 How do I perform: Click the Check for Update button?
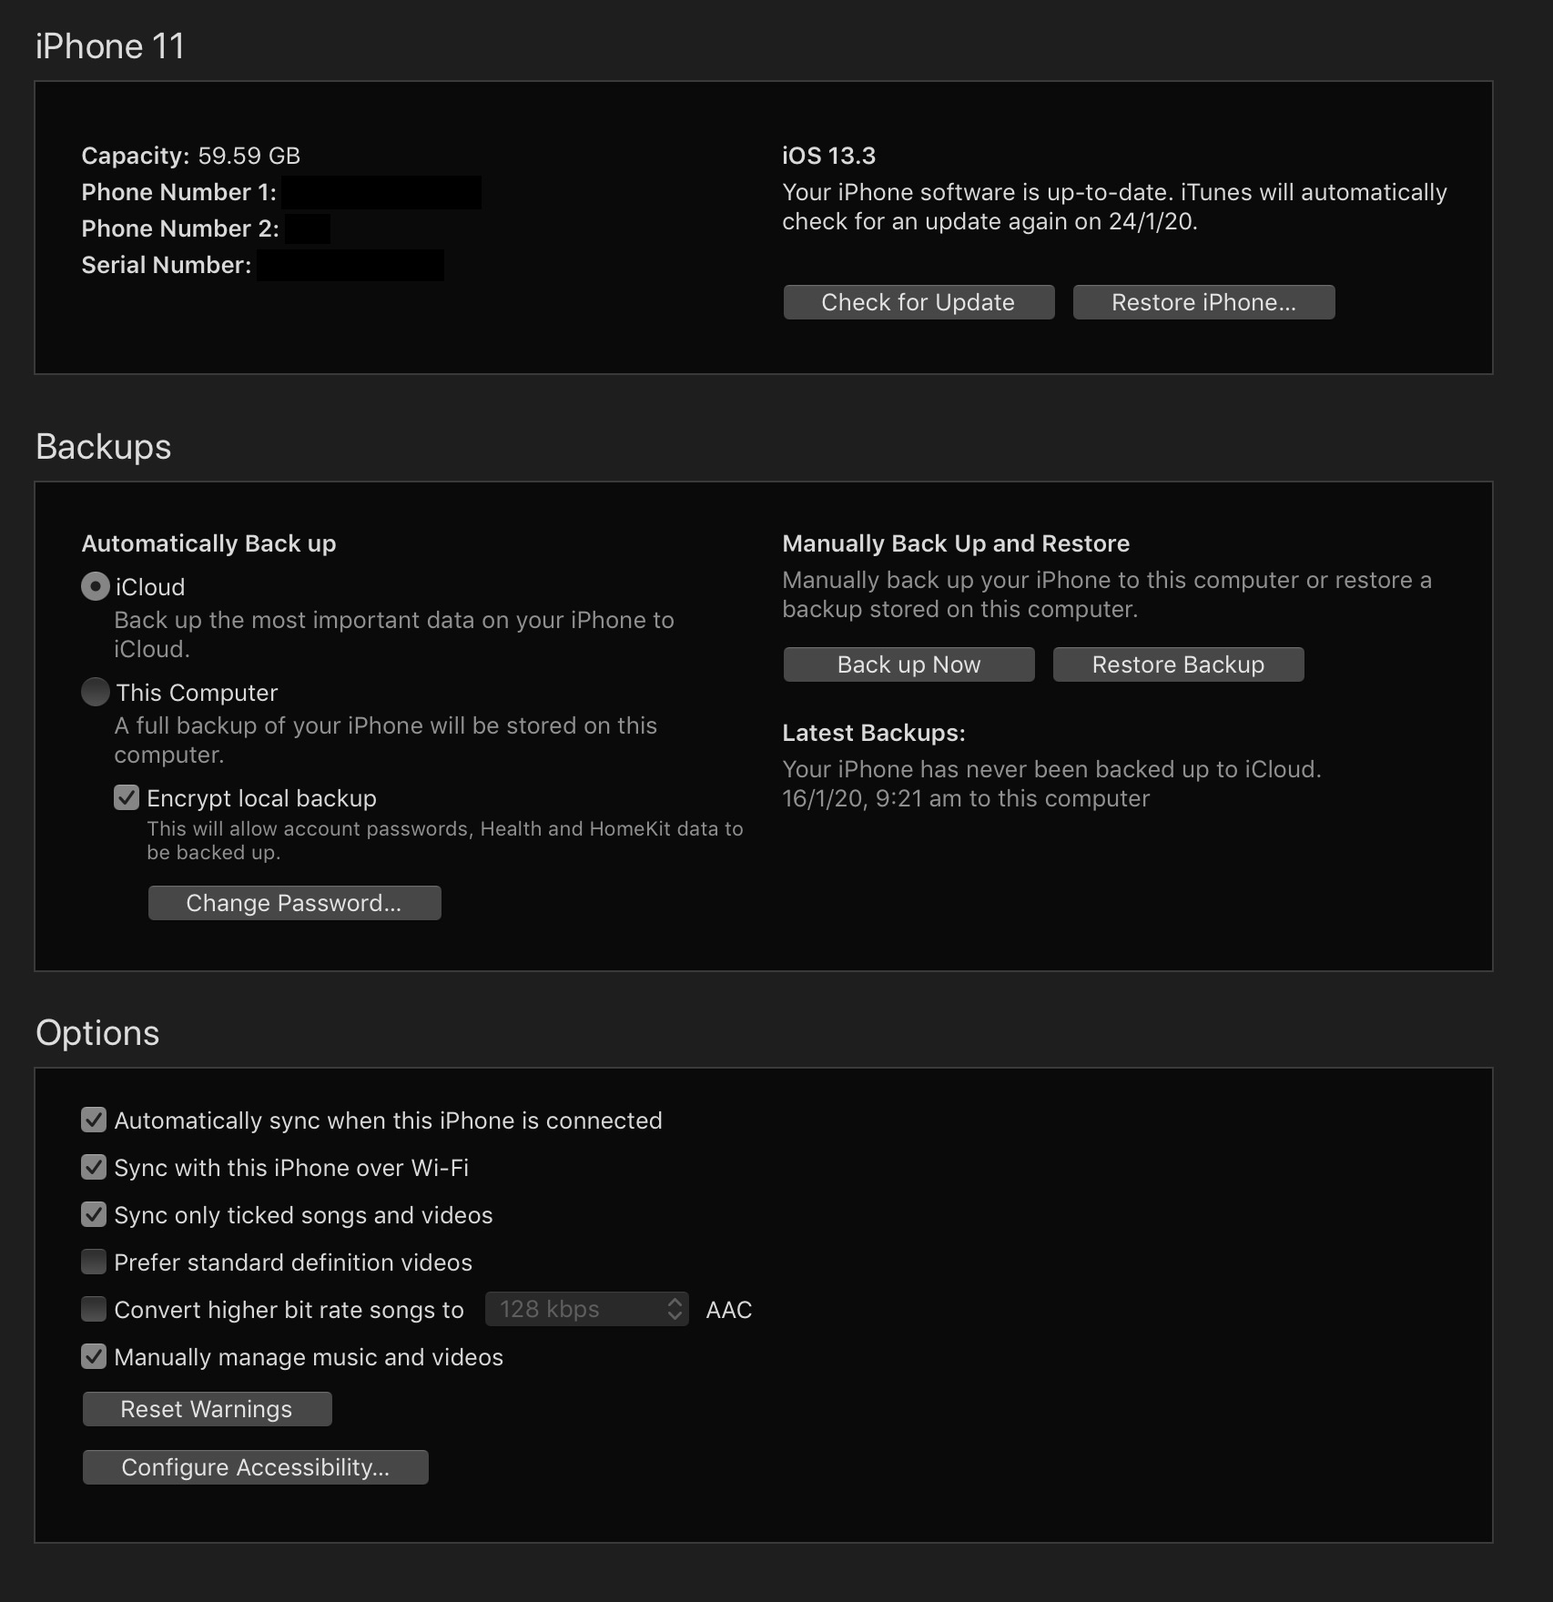pyautogui.click(x=919, y=302)
